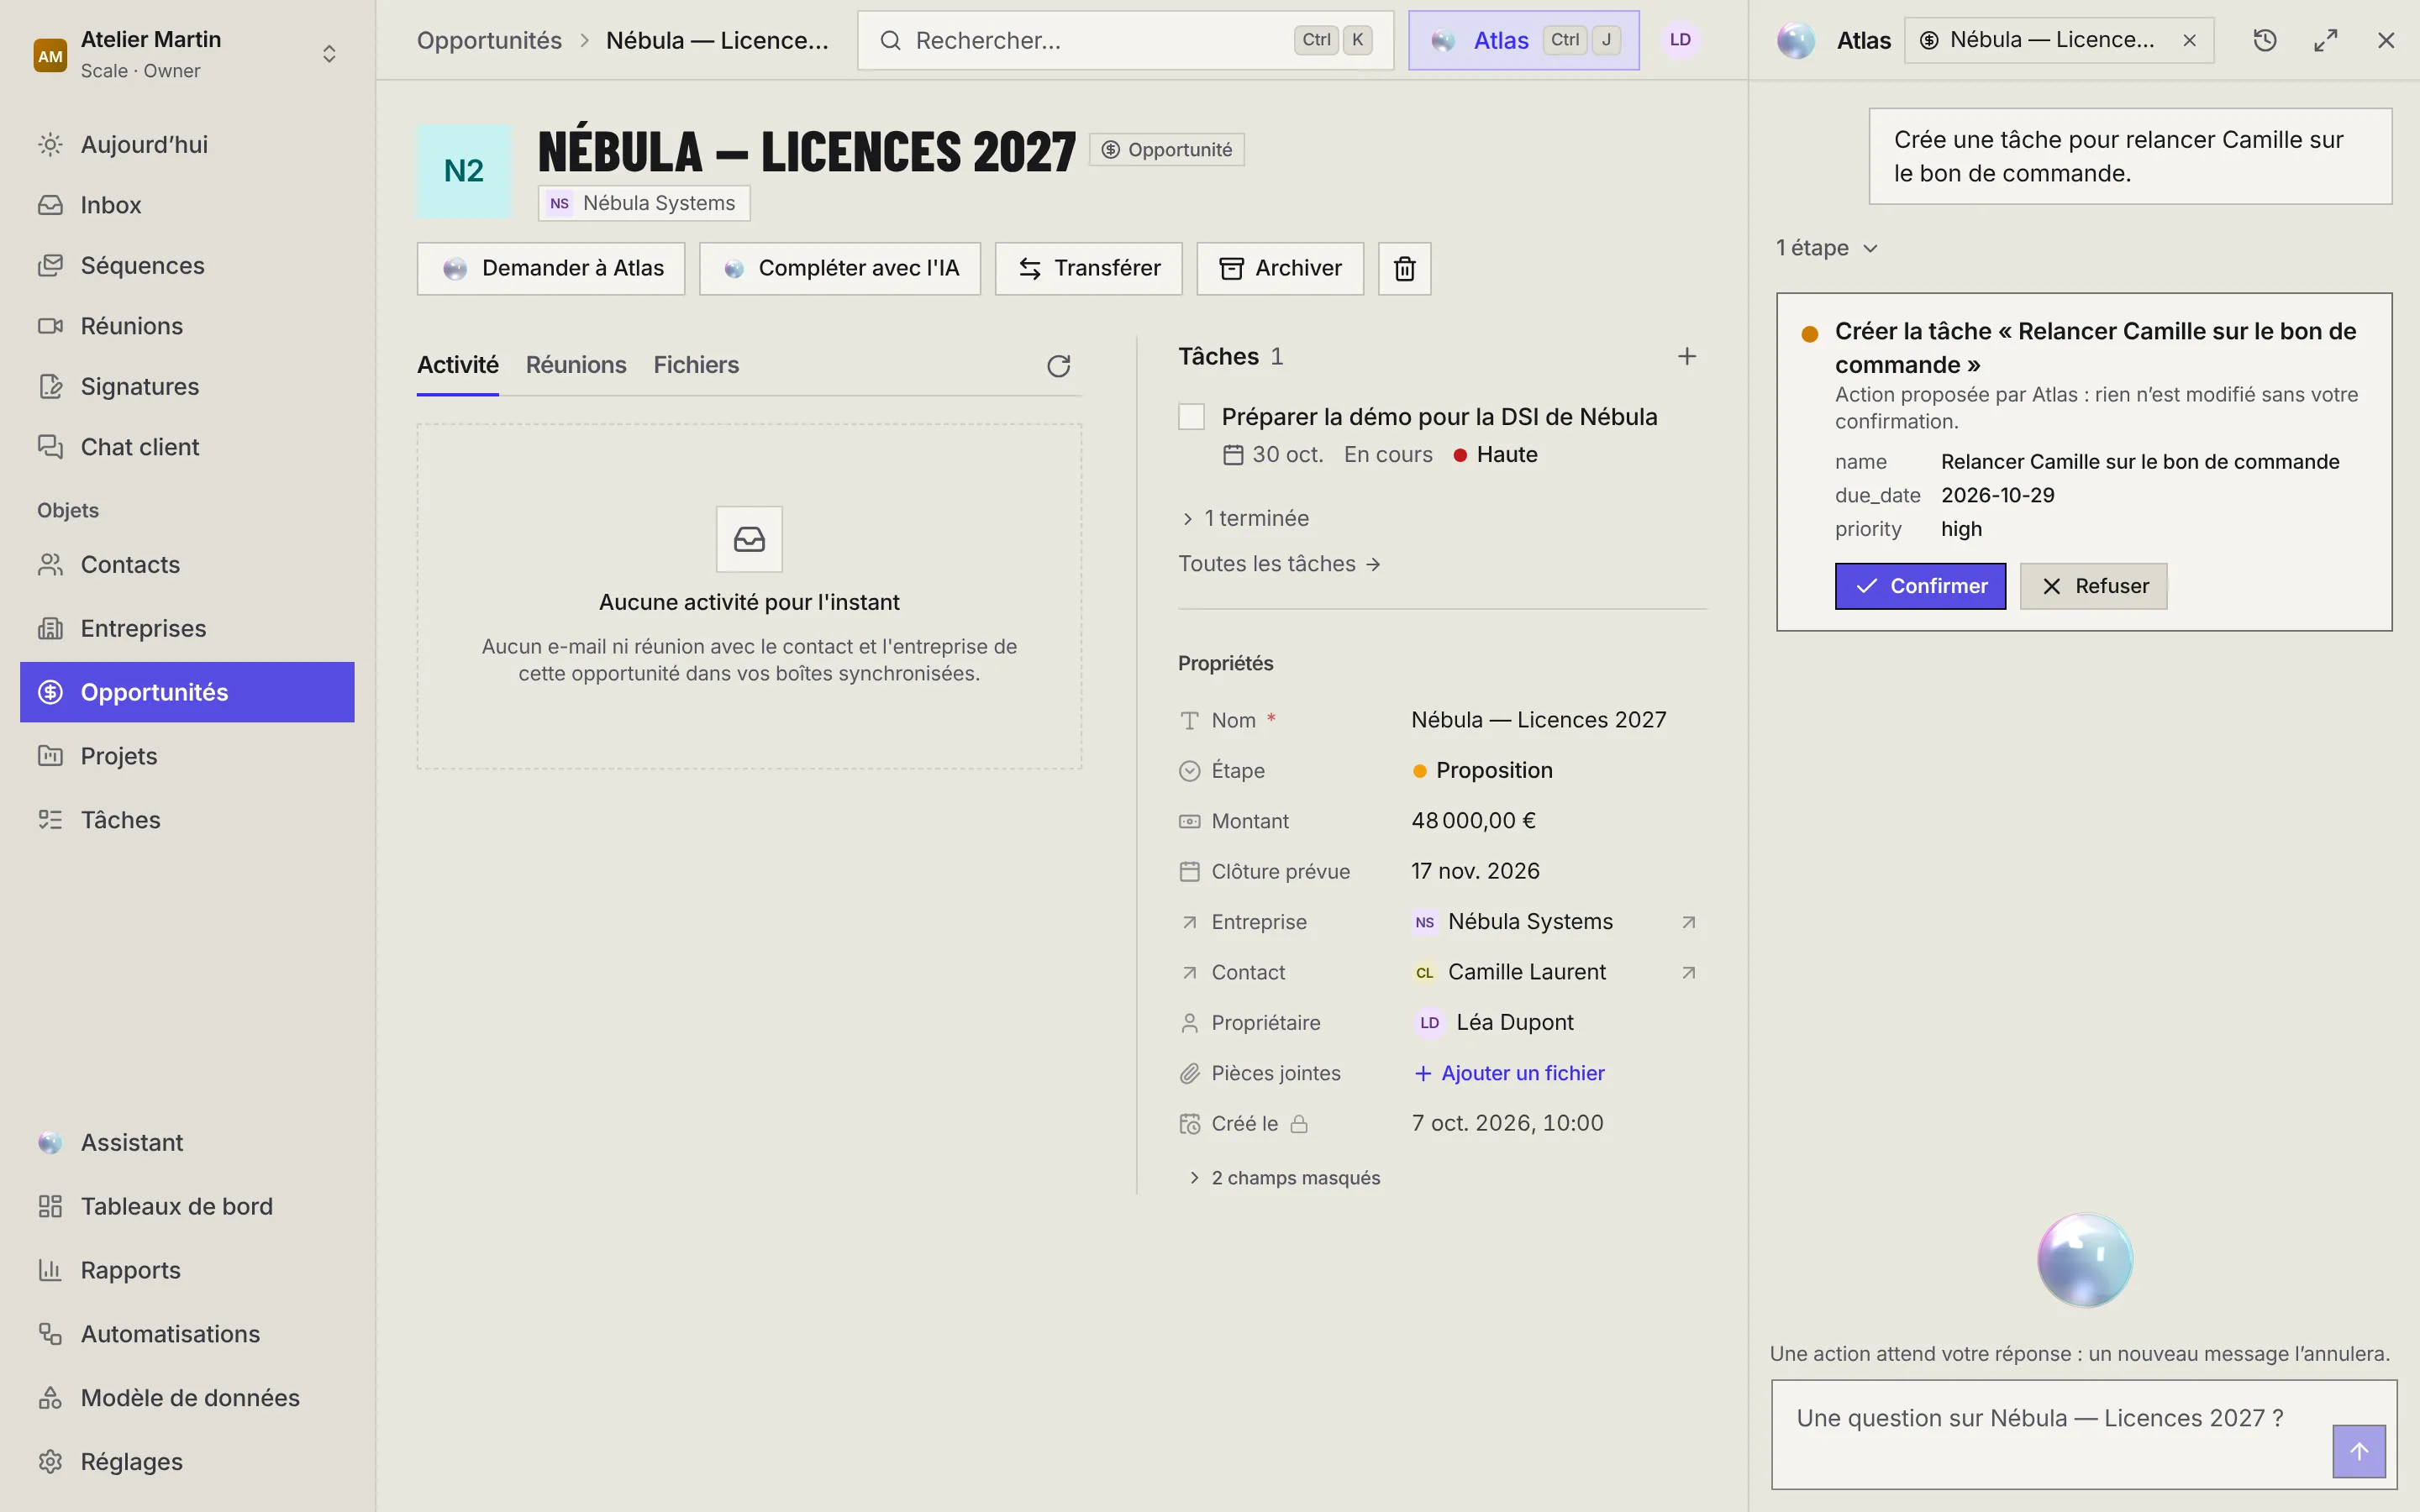
Task: Check off Préparer la démo task
Action: coord(1191,417)
